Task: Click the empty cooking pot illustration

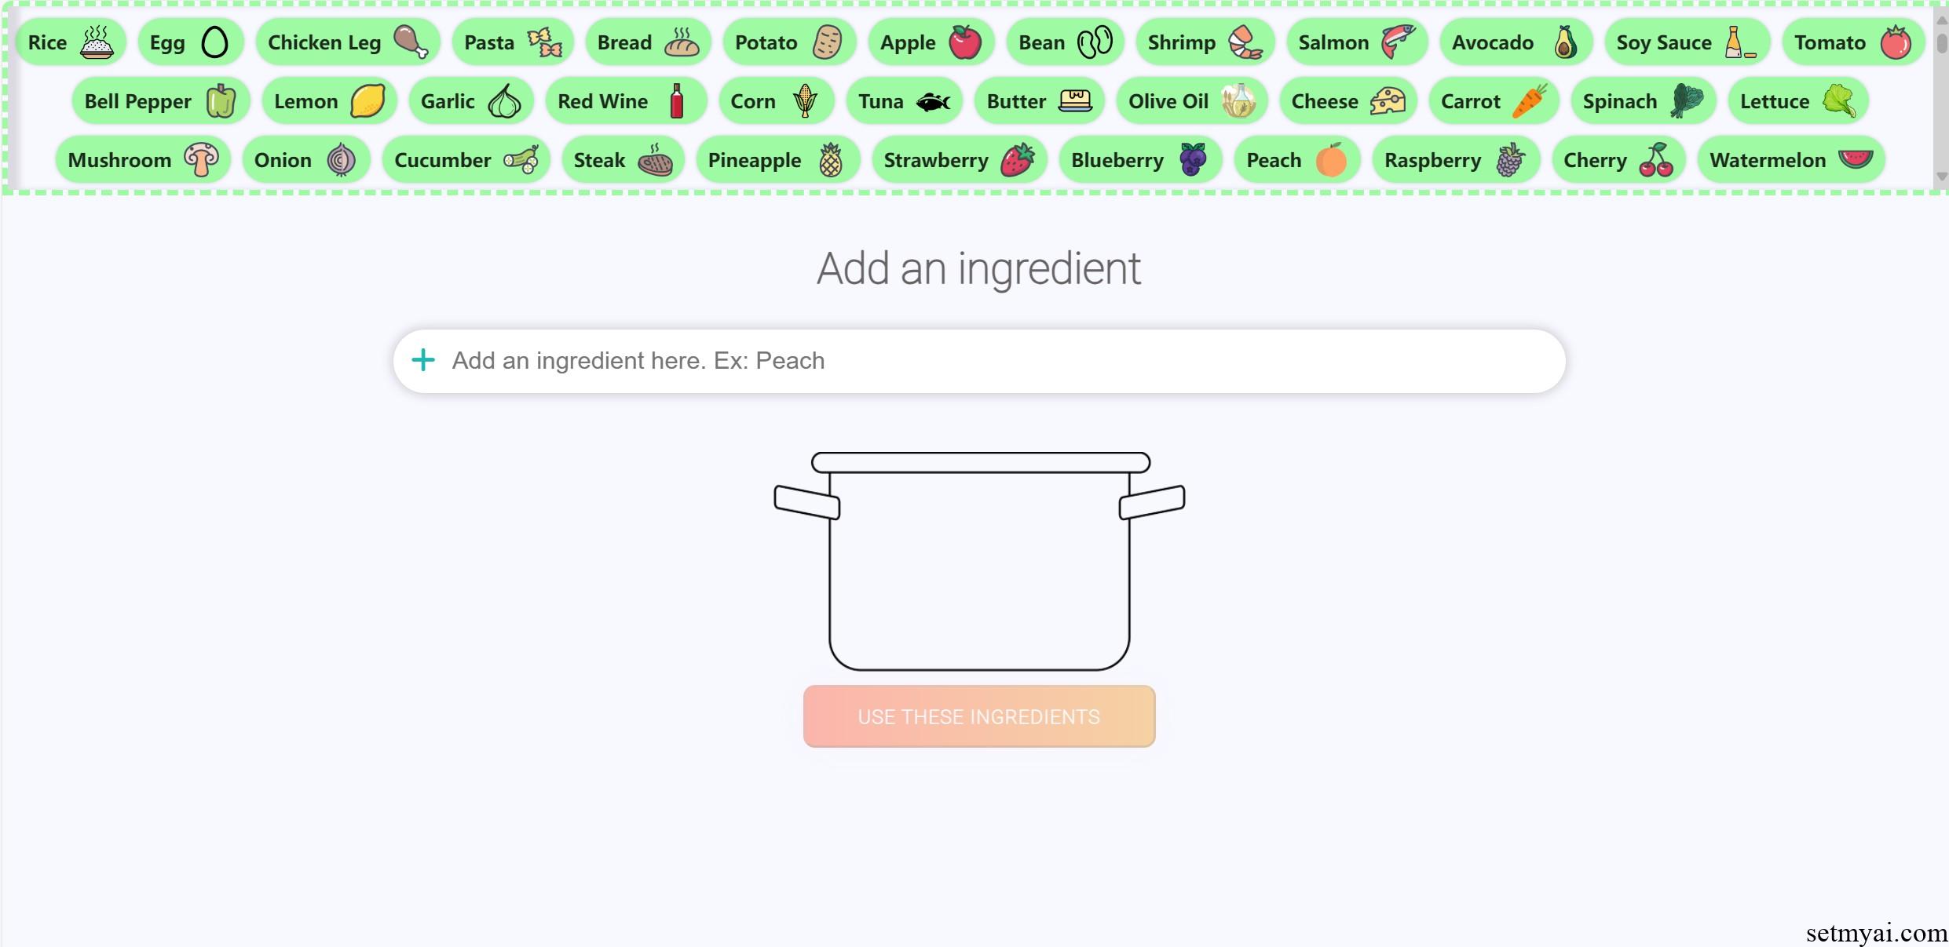Action: click(979, 561)
